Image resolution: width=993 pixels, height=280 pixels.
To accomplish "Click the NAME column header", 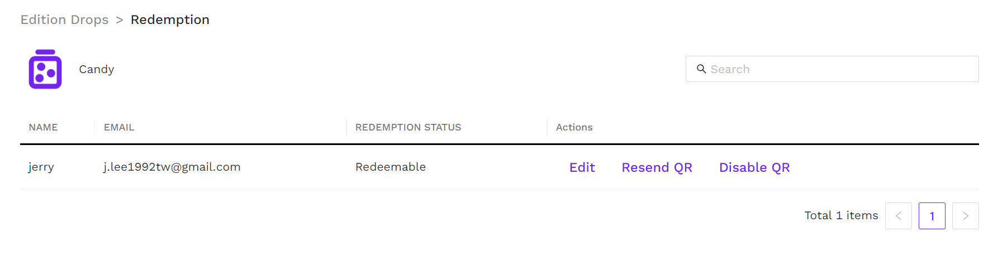I will [43, 127].
